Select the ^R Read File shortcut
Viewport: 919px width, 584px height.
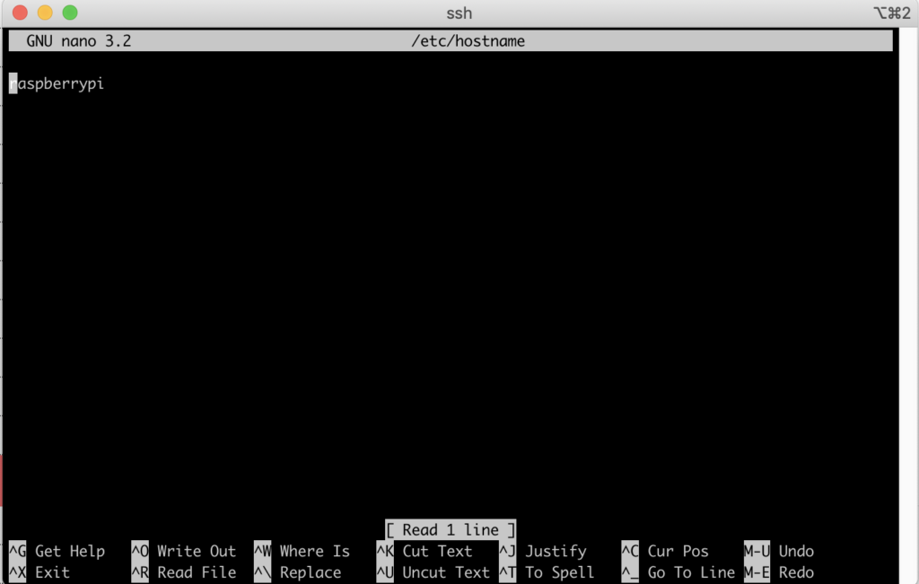click(183, 572)
